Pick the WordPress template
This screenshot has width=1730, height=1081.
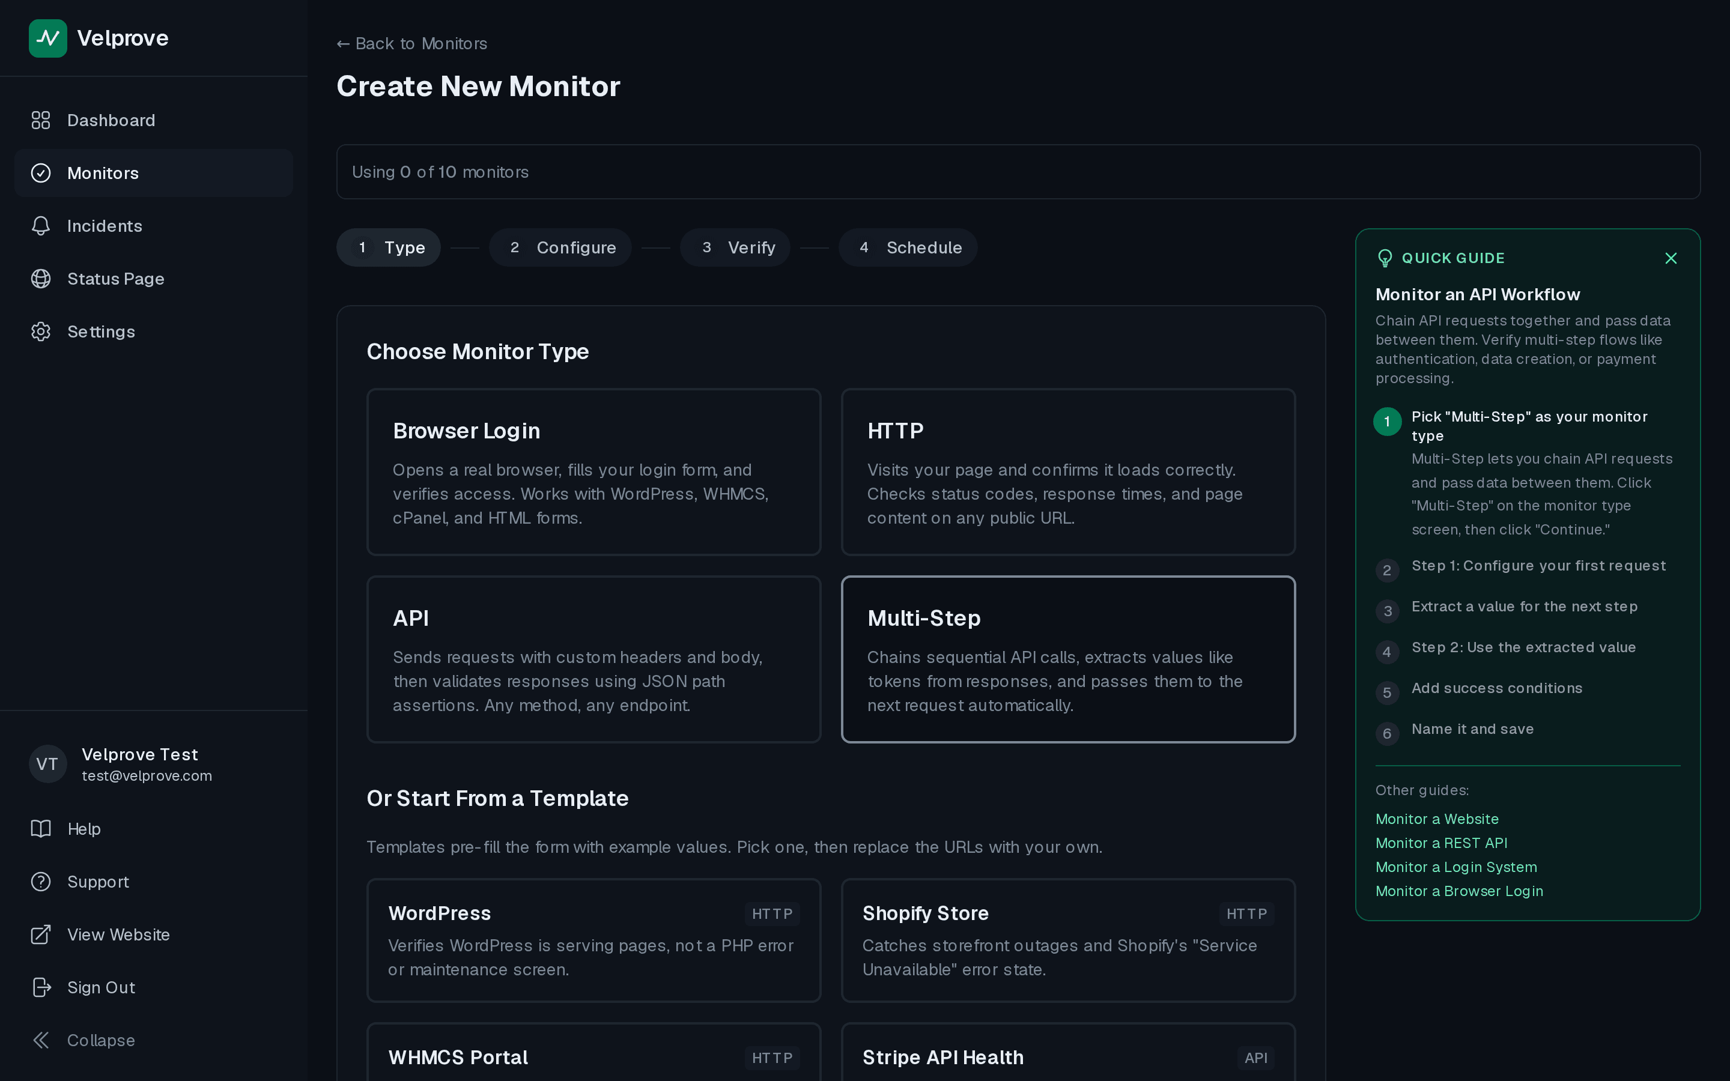tap(593, 940)
